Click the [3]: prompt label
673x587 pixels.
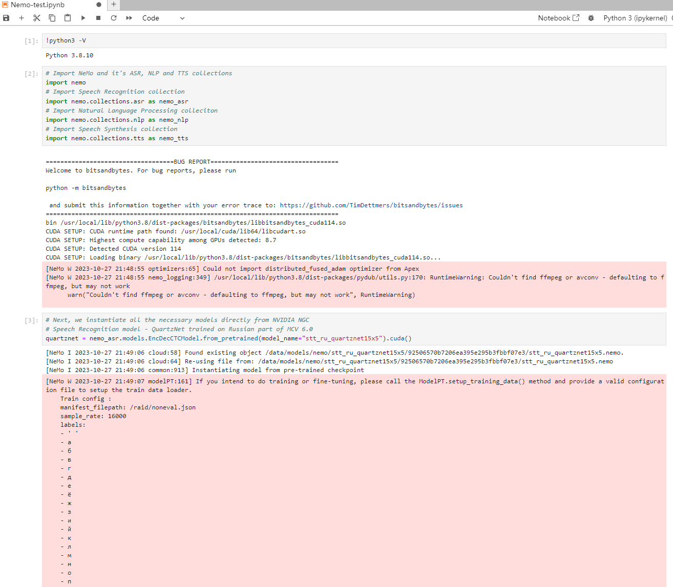click(x=31, y=320)
